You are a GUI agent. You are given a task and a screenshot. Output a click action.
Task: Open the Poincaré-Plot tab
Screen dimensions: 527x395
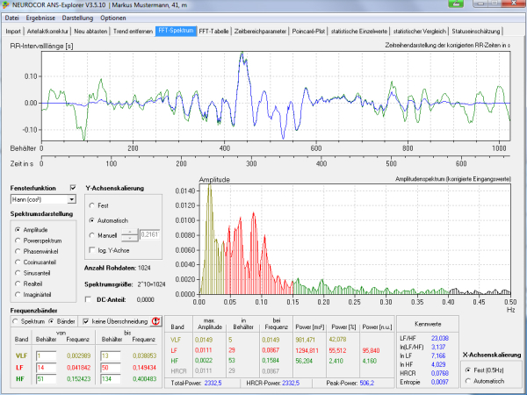click(x=308, y=32)
